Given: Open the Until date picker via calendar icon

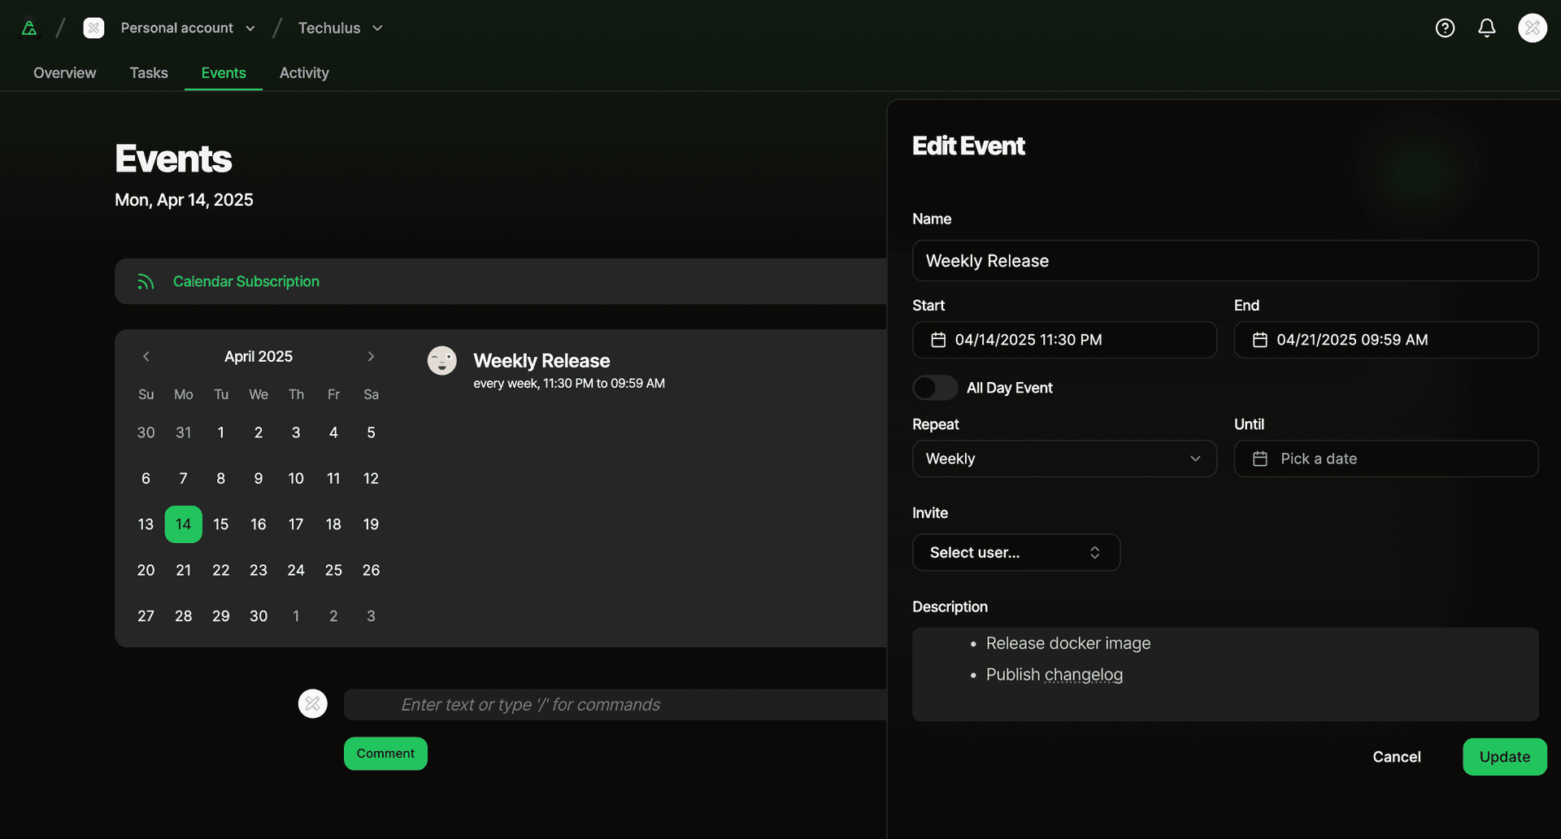Looking at the screenshot, I should pos(1261,459).
